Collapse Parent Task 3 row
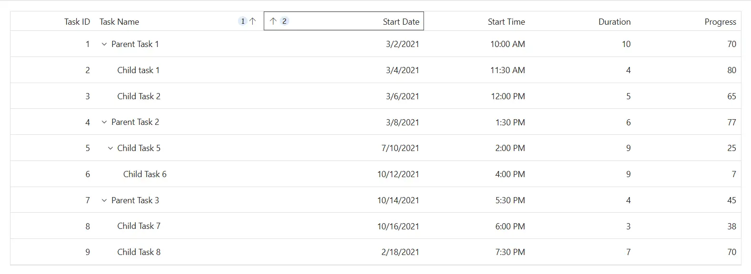Screen dimensions: 751x274 coord(104,200)
